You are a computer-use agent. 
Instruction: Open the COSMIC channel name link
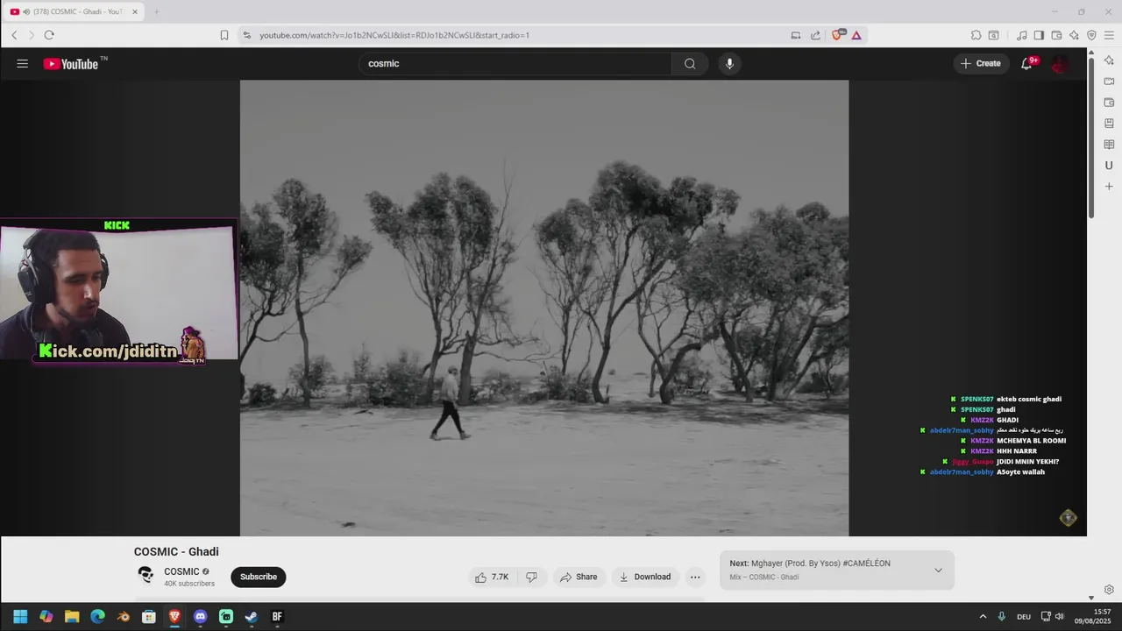181,571
